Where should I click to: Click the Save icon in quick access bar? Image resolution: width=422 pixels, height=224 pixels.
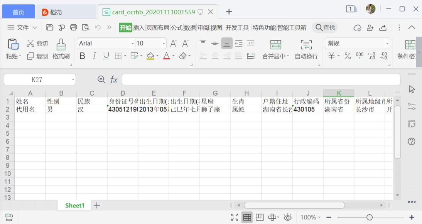pos(50,27)
